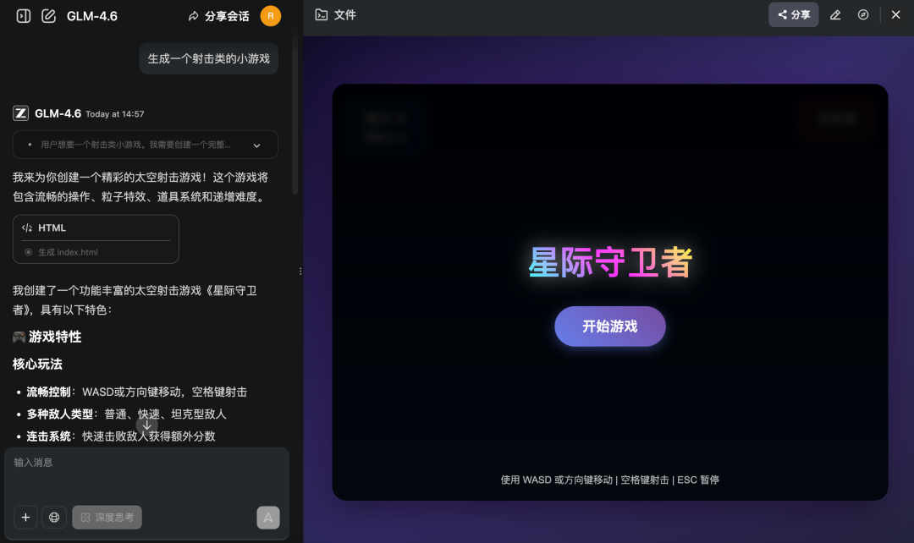Click the pencil edit icon in preview toolbar
The height and width of the screenshot is (543, 914).
[835, 15]
